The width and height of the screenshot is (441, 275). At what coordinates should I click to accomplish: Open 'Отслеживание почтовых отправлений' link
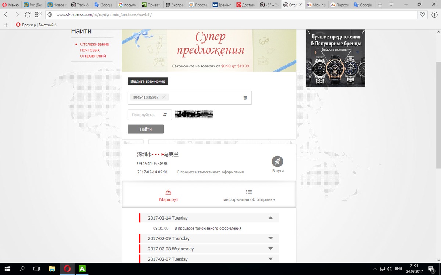[x=94, y=50]
